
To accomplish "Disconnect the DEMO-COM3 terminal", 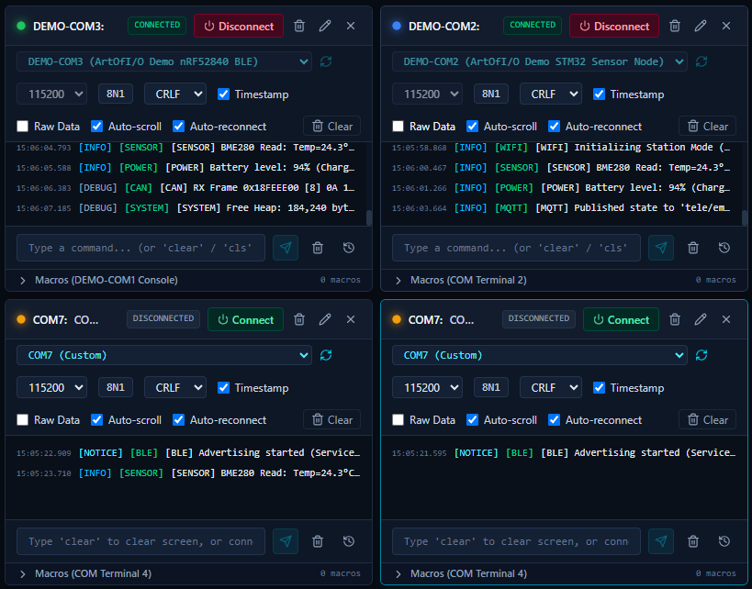I will (239, 26).
